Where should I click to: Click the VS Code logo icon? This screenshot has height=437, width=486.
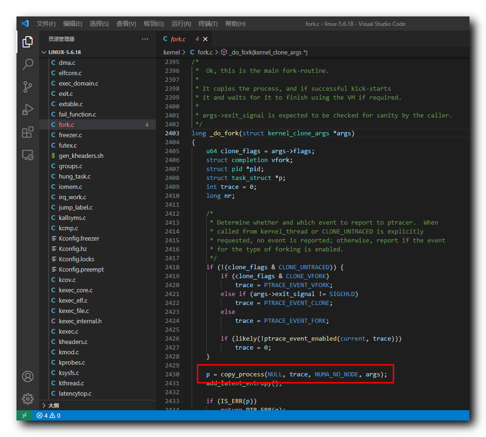25,23
